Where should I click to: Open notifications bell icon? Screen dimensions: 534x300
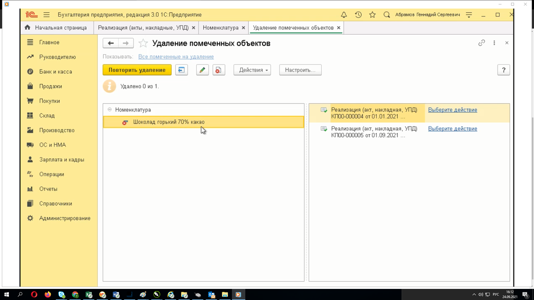[344, 15]
